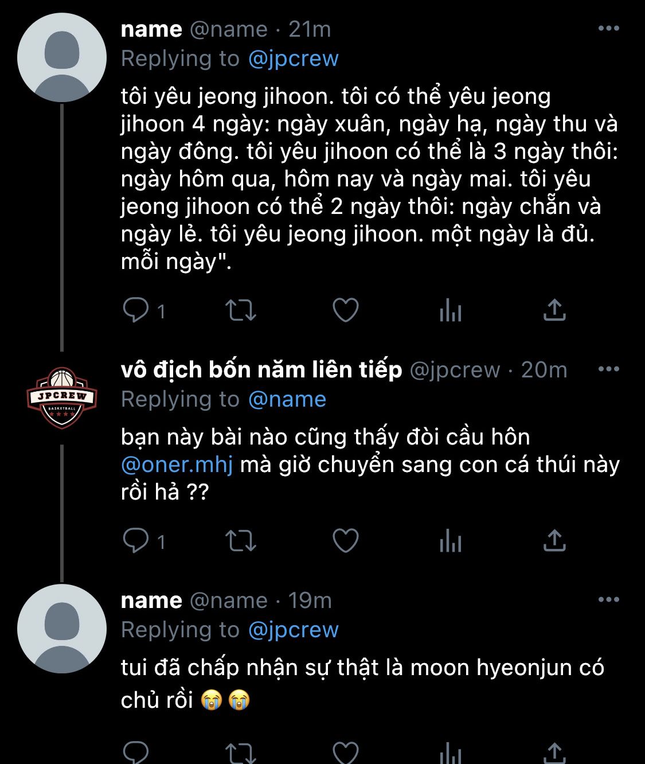Viewport: 645px width, 764px height.
Task: Retweet the jpcrew tweet
Action: 241,541
